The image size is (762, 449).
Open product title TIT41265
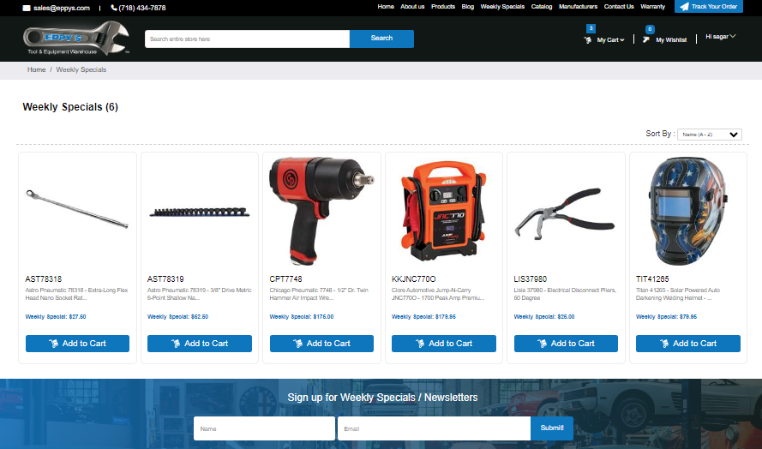[652, 279]
